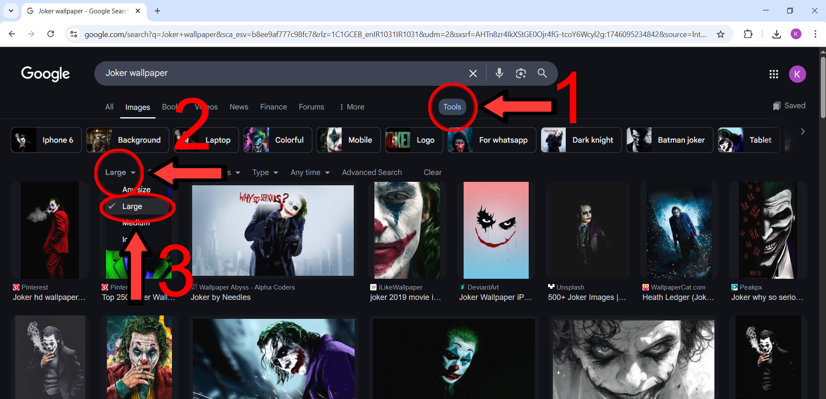Toggle the Tools filter button
Screen dimensions: 826x399
click(x=452, y=107)
